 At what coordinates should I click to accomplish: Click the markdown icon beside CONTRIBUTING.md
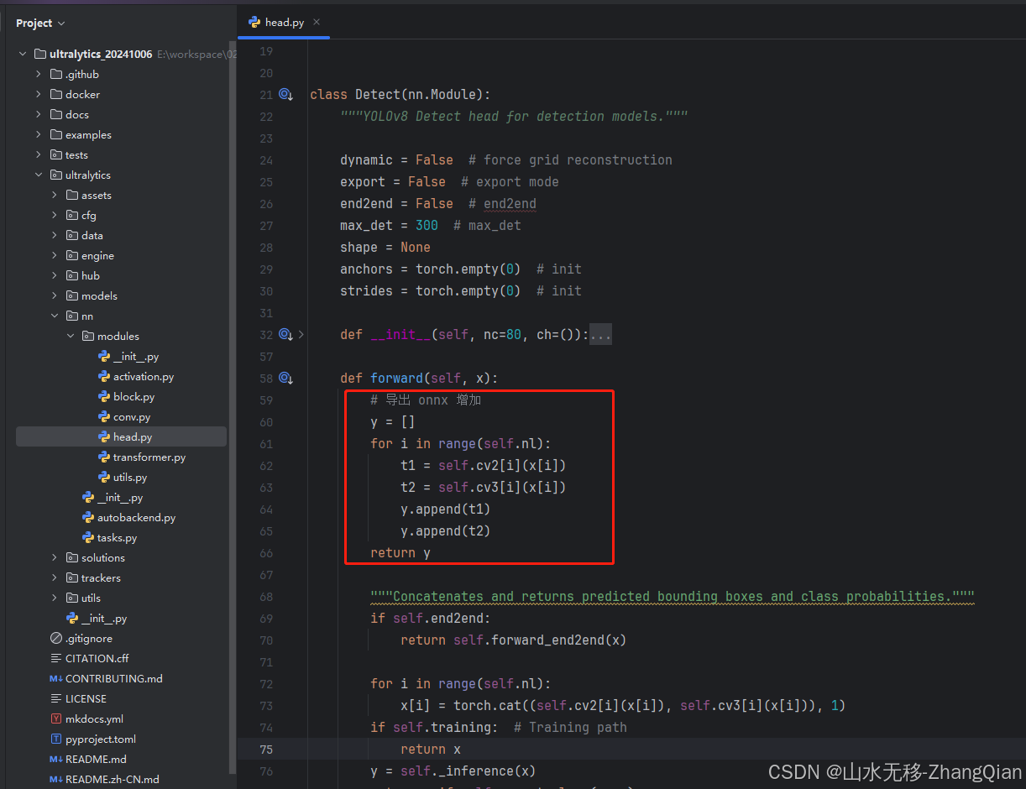point(56,678)
